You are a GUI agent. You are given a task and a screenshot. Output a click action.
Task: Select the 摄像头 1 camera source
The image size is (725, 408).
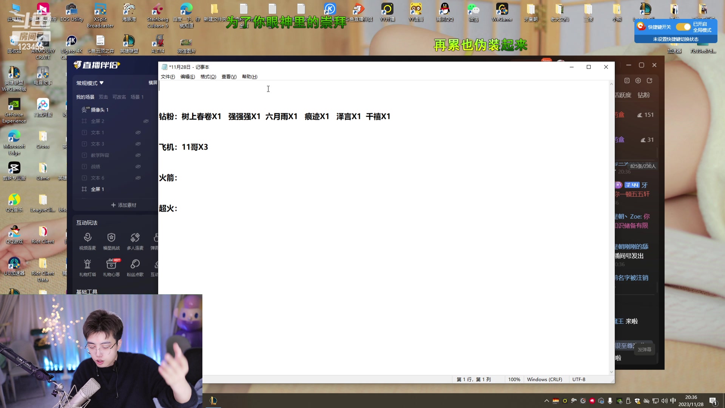tap(99, 110)
